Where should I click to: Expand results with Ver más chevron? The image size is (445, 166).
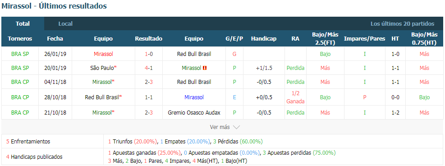click(236, 127)
